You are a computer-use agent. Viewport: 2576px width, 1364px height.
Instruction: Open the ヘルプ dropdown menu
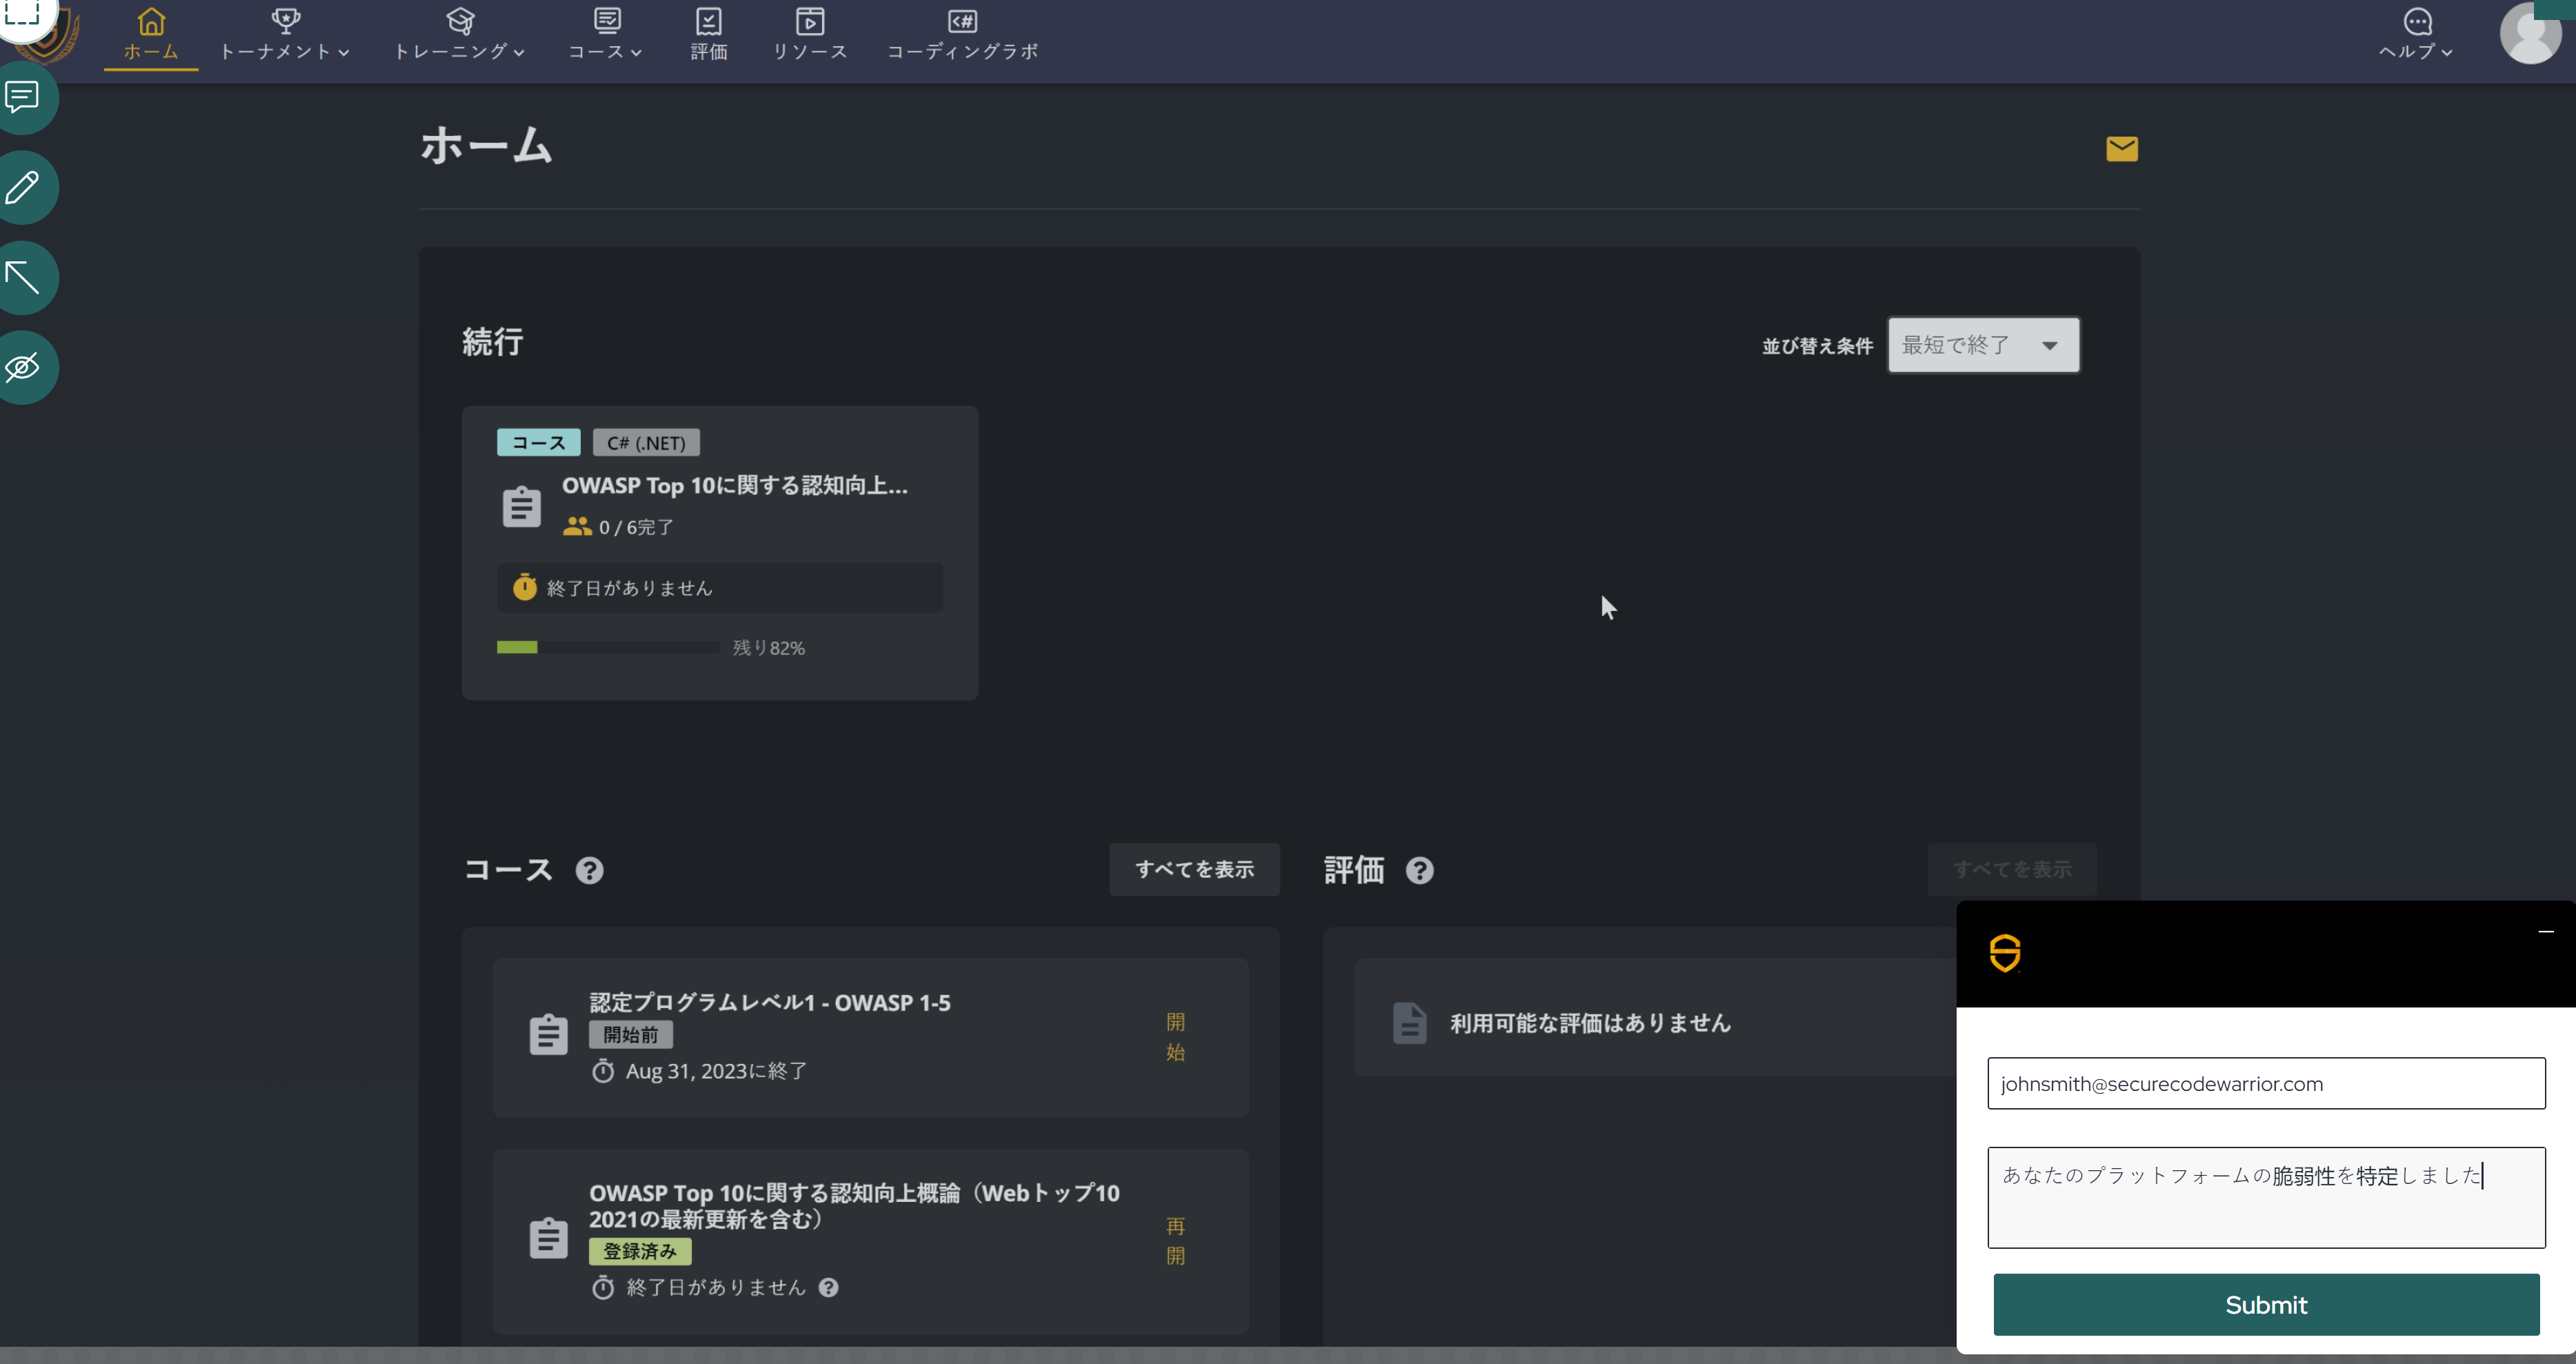[2415, 35]
